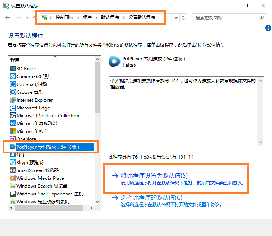The width and height of the screenshot is (272, 236).
Task: Click the search magnifier icon
Action: click(262, 17)
